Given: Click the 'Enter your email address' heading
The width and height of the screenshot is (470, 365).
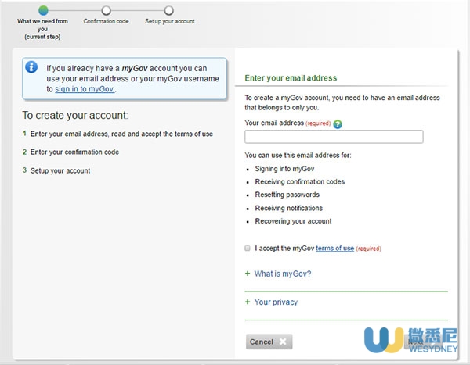Looking at the screenshot, I should (291, 78).
